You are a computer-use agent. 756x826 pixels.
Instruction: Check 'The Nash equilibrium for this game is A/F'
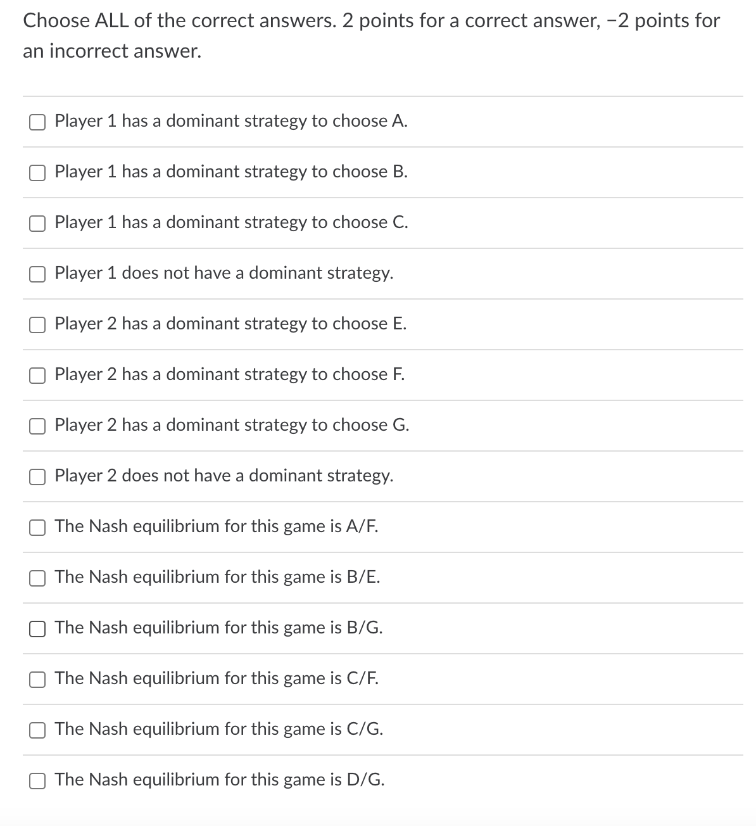[x=37, y=527]
